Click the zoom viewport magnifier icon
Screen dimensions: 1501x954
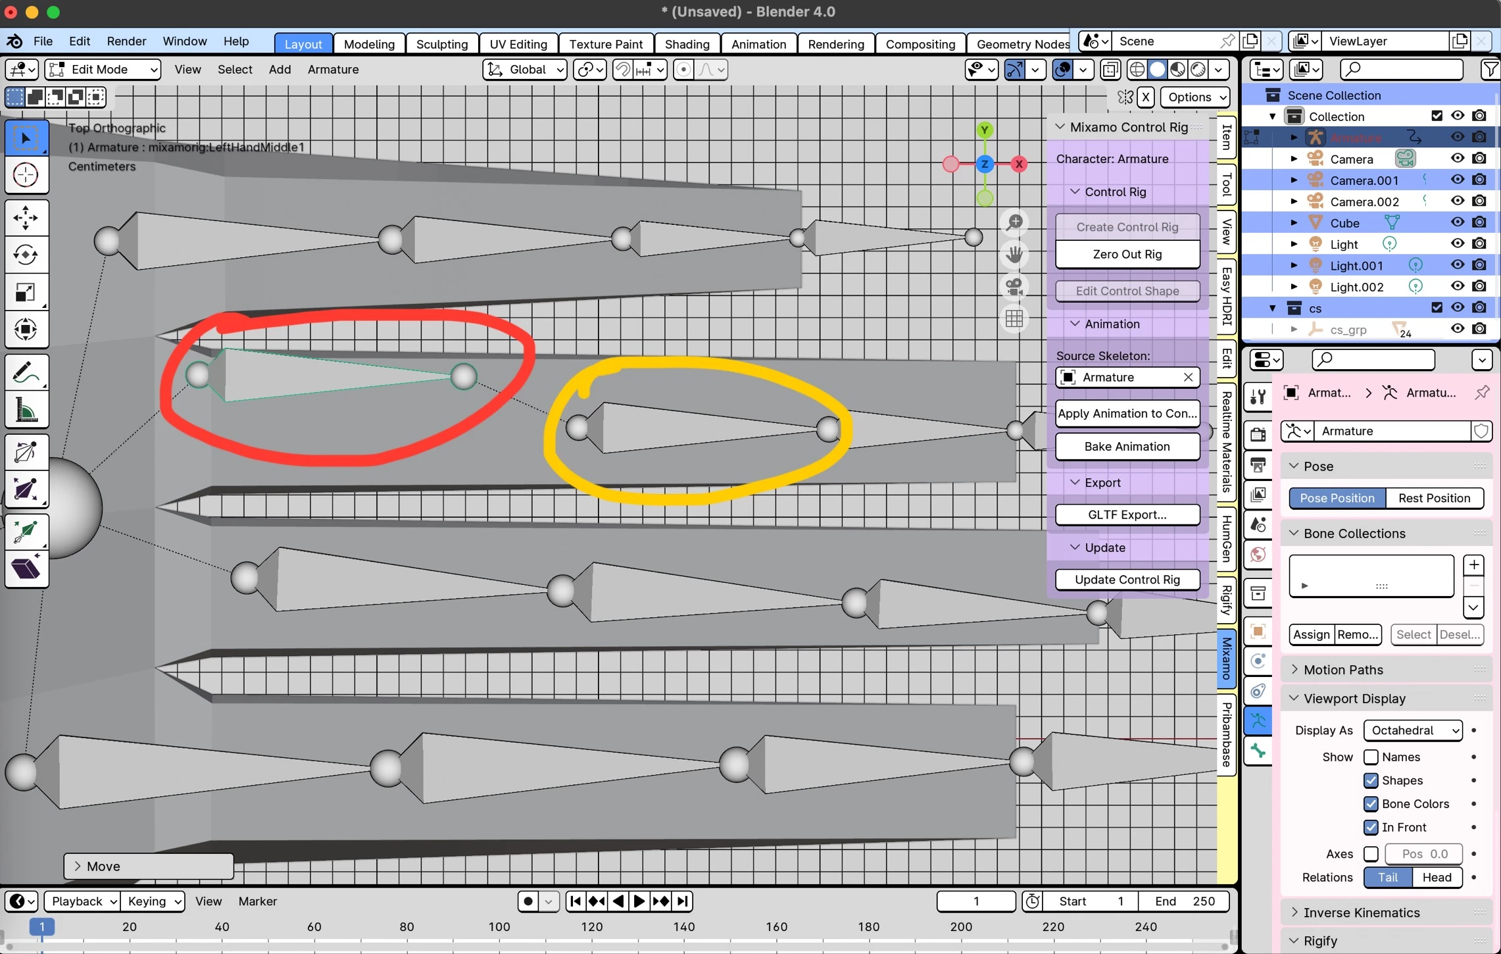click(1014, 222)
